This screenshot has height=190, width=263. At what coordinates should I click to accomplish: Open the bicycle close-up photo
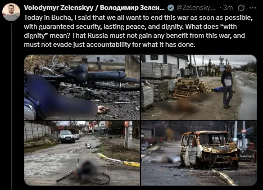click(82, 87)
